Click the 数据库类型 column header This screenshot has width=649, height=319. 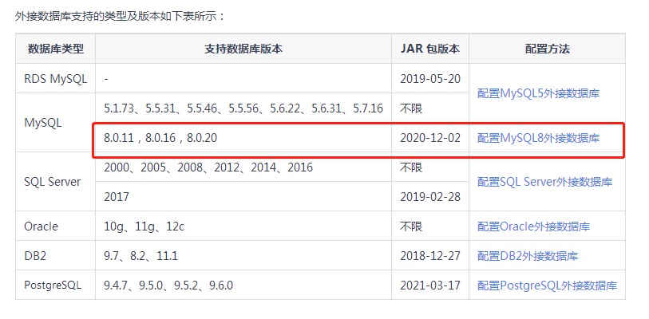(x=56, y=49)
